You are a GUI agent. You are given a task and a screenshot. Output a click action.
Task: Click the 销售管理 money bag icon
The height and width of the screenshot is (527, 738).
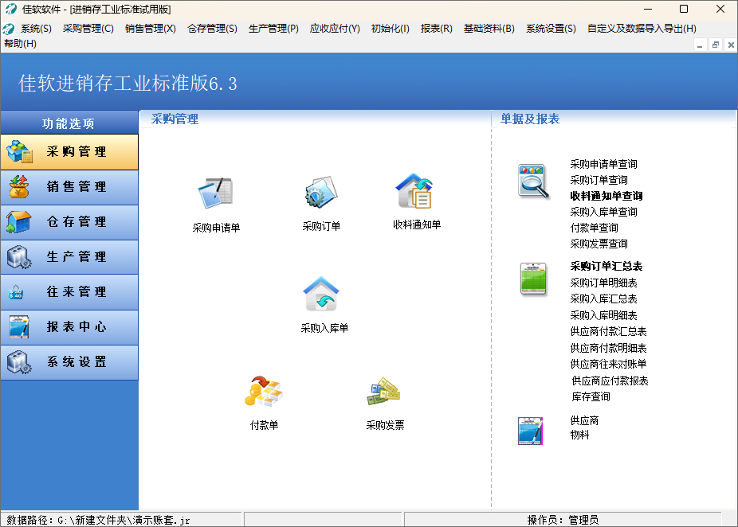[x=19, y=186]
